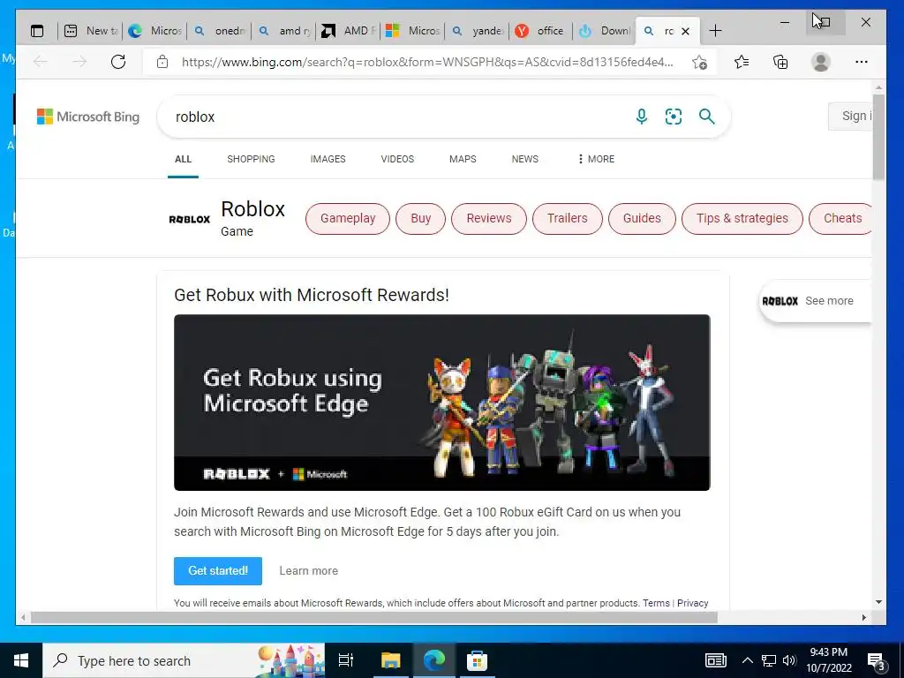Switch to the Download browser tab
The width and height of the screenshot is (904, 678).
pyautogui.click(x=605, y=31)
